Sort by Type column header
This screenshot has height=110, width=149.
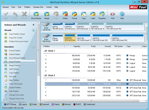pos(134,46)
